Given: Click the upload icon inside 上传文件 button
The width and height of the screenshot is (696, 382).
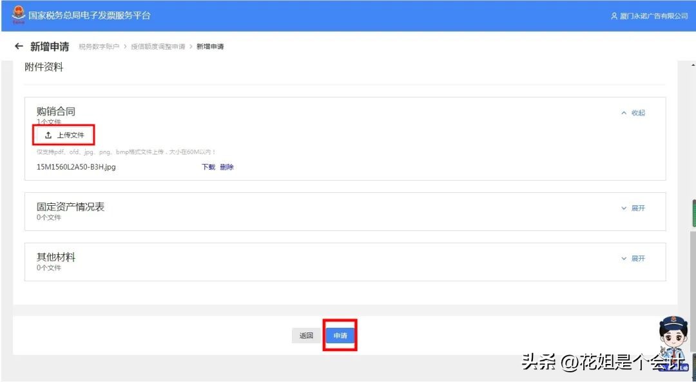Looking at the screenshot, I should (50, 135).
